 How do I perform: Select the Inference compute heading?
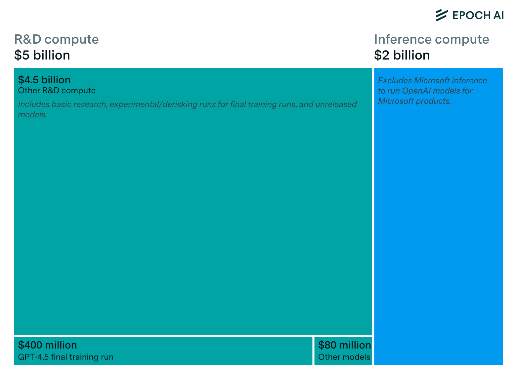point(432,39)
